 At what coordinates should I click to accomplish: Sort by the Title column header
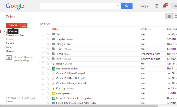[55, 29]
